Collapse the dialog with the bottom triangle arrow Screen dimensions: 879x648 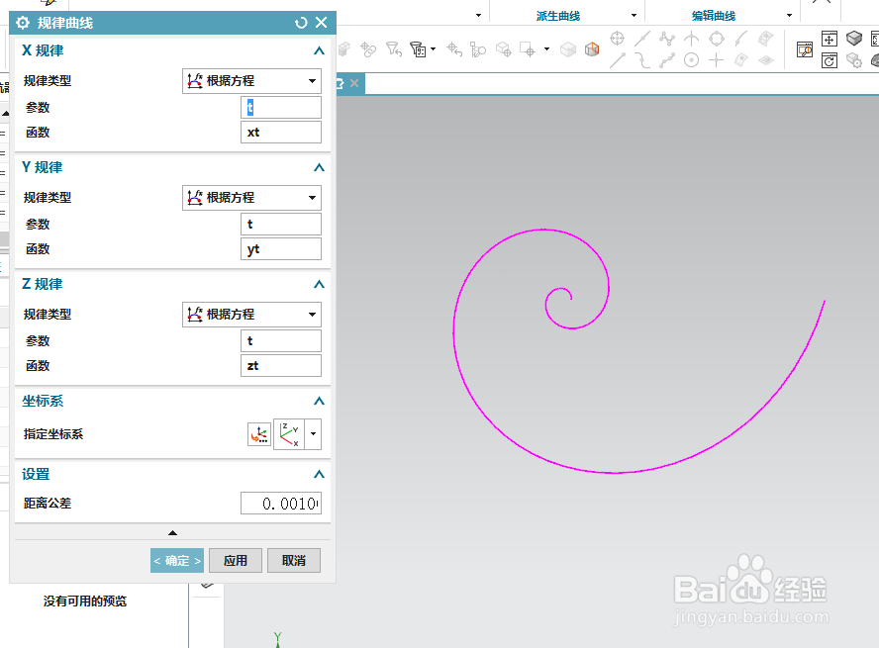(x=172, y=532)
